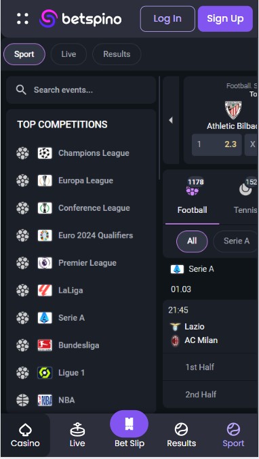Viewport: 259px width, 459px height.
Task: Expand the 2nd Half markets row
Action: click(x=210, y=395)
